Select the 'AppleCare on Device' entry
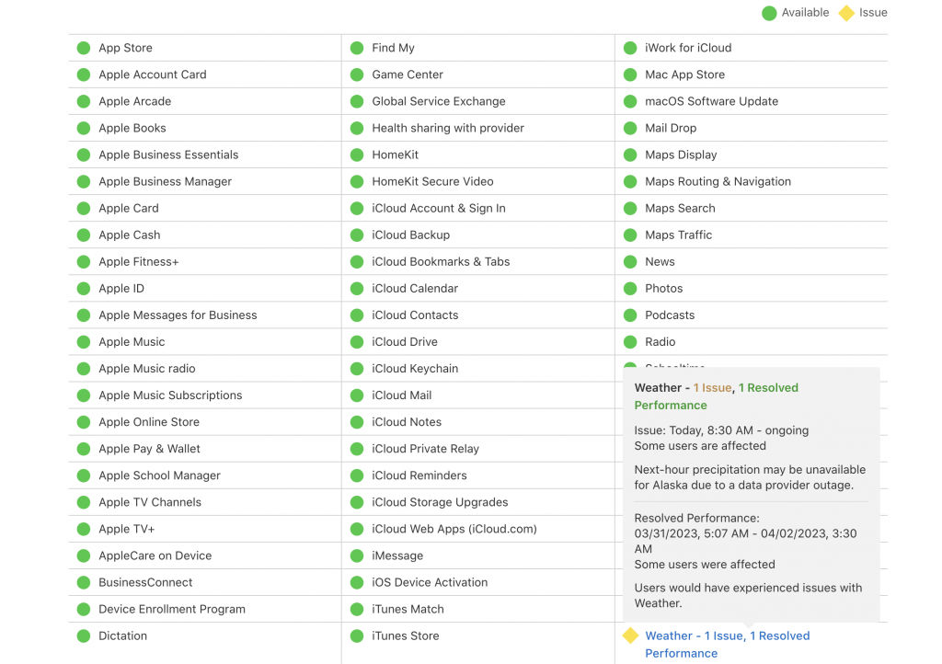The height and width of the screenshot is (664, 942). point(155,555)
